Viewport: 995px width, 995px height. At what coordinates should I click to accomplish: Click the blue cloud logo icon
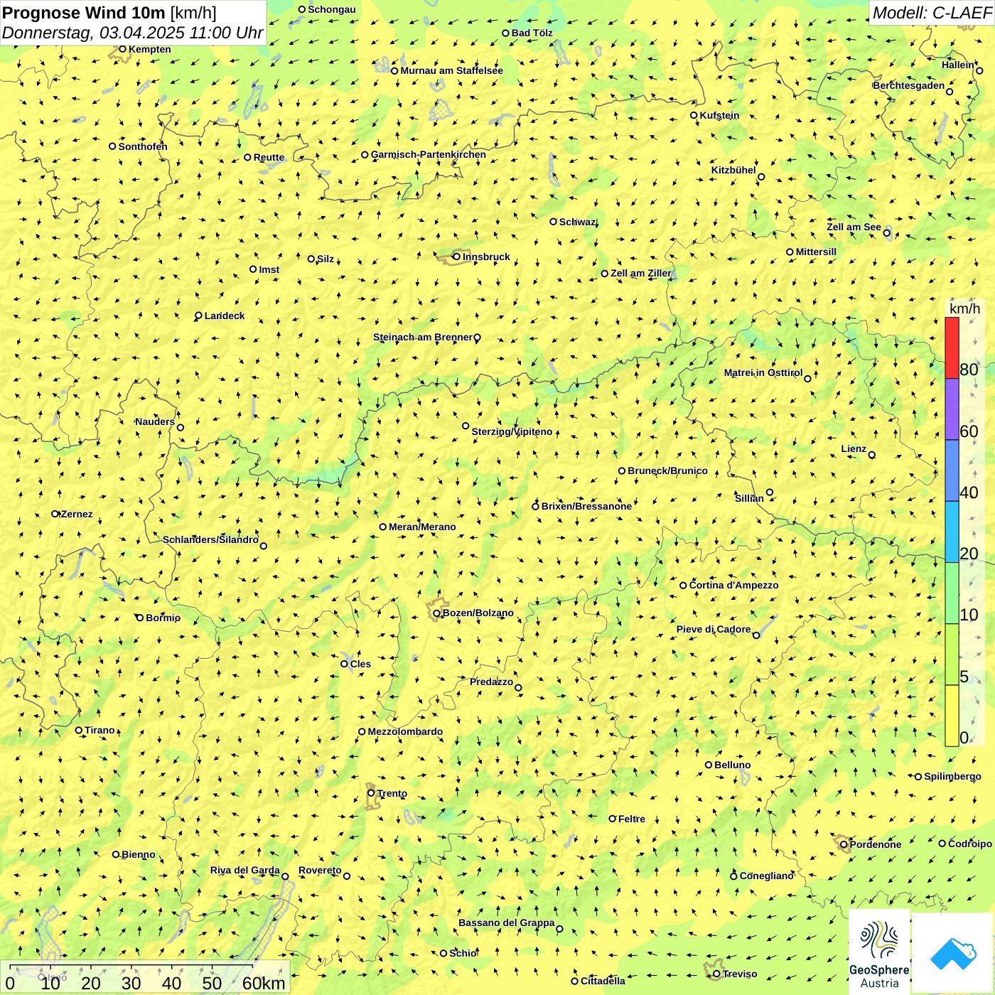pyautogui.click(x=952, y=953)
